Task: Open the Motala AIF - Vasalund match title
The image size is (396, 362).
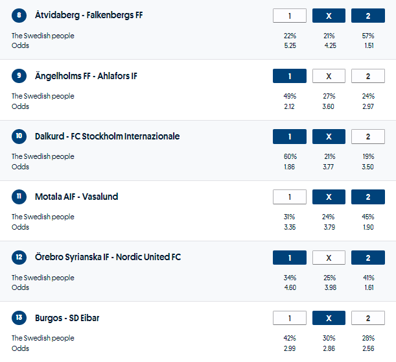Action: pos(76,197)
